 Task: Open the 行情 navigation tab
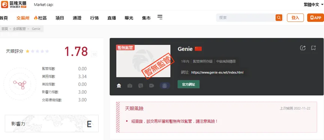94,18
